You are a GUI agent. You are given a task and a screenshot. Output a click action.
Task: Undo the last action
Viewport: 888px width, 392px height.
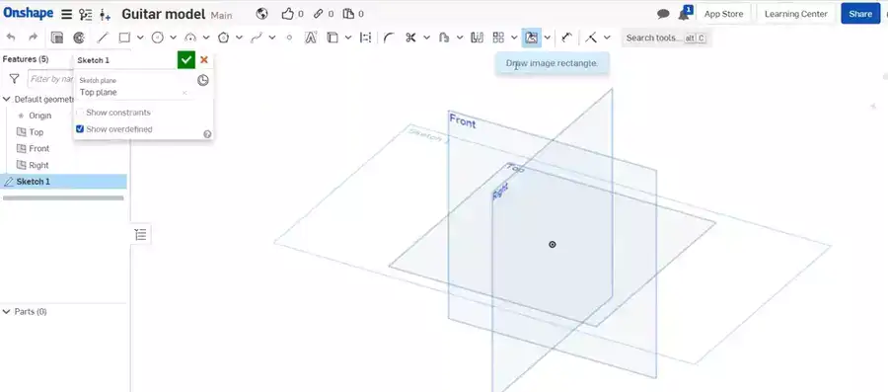[x=11, y=38]
